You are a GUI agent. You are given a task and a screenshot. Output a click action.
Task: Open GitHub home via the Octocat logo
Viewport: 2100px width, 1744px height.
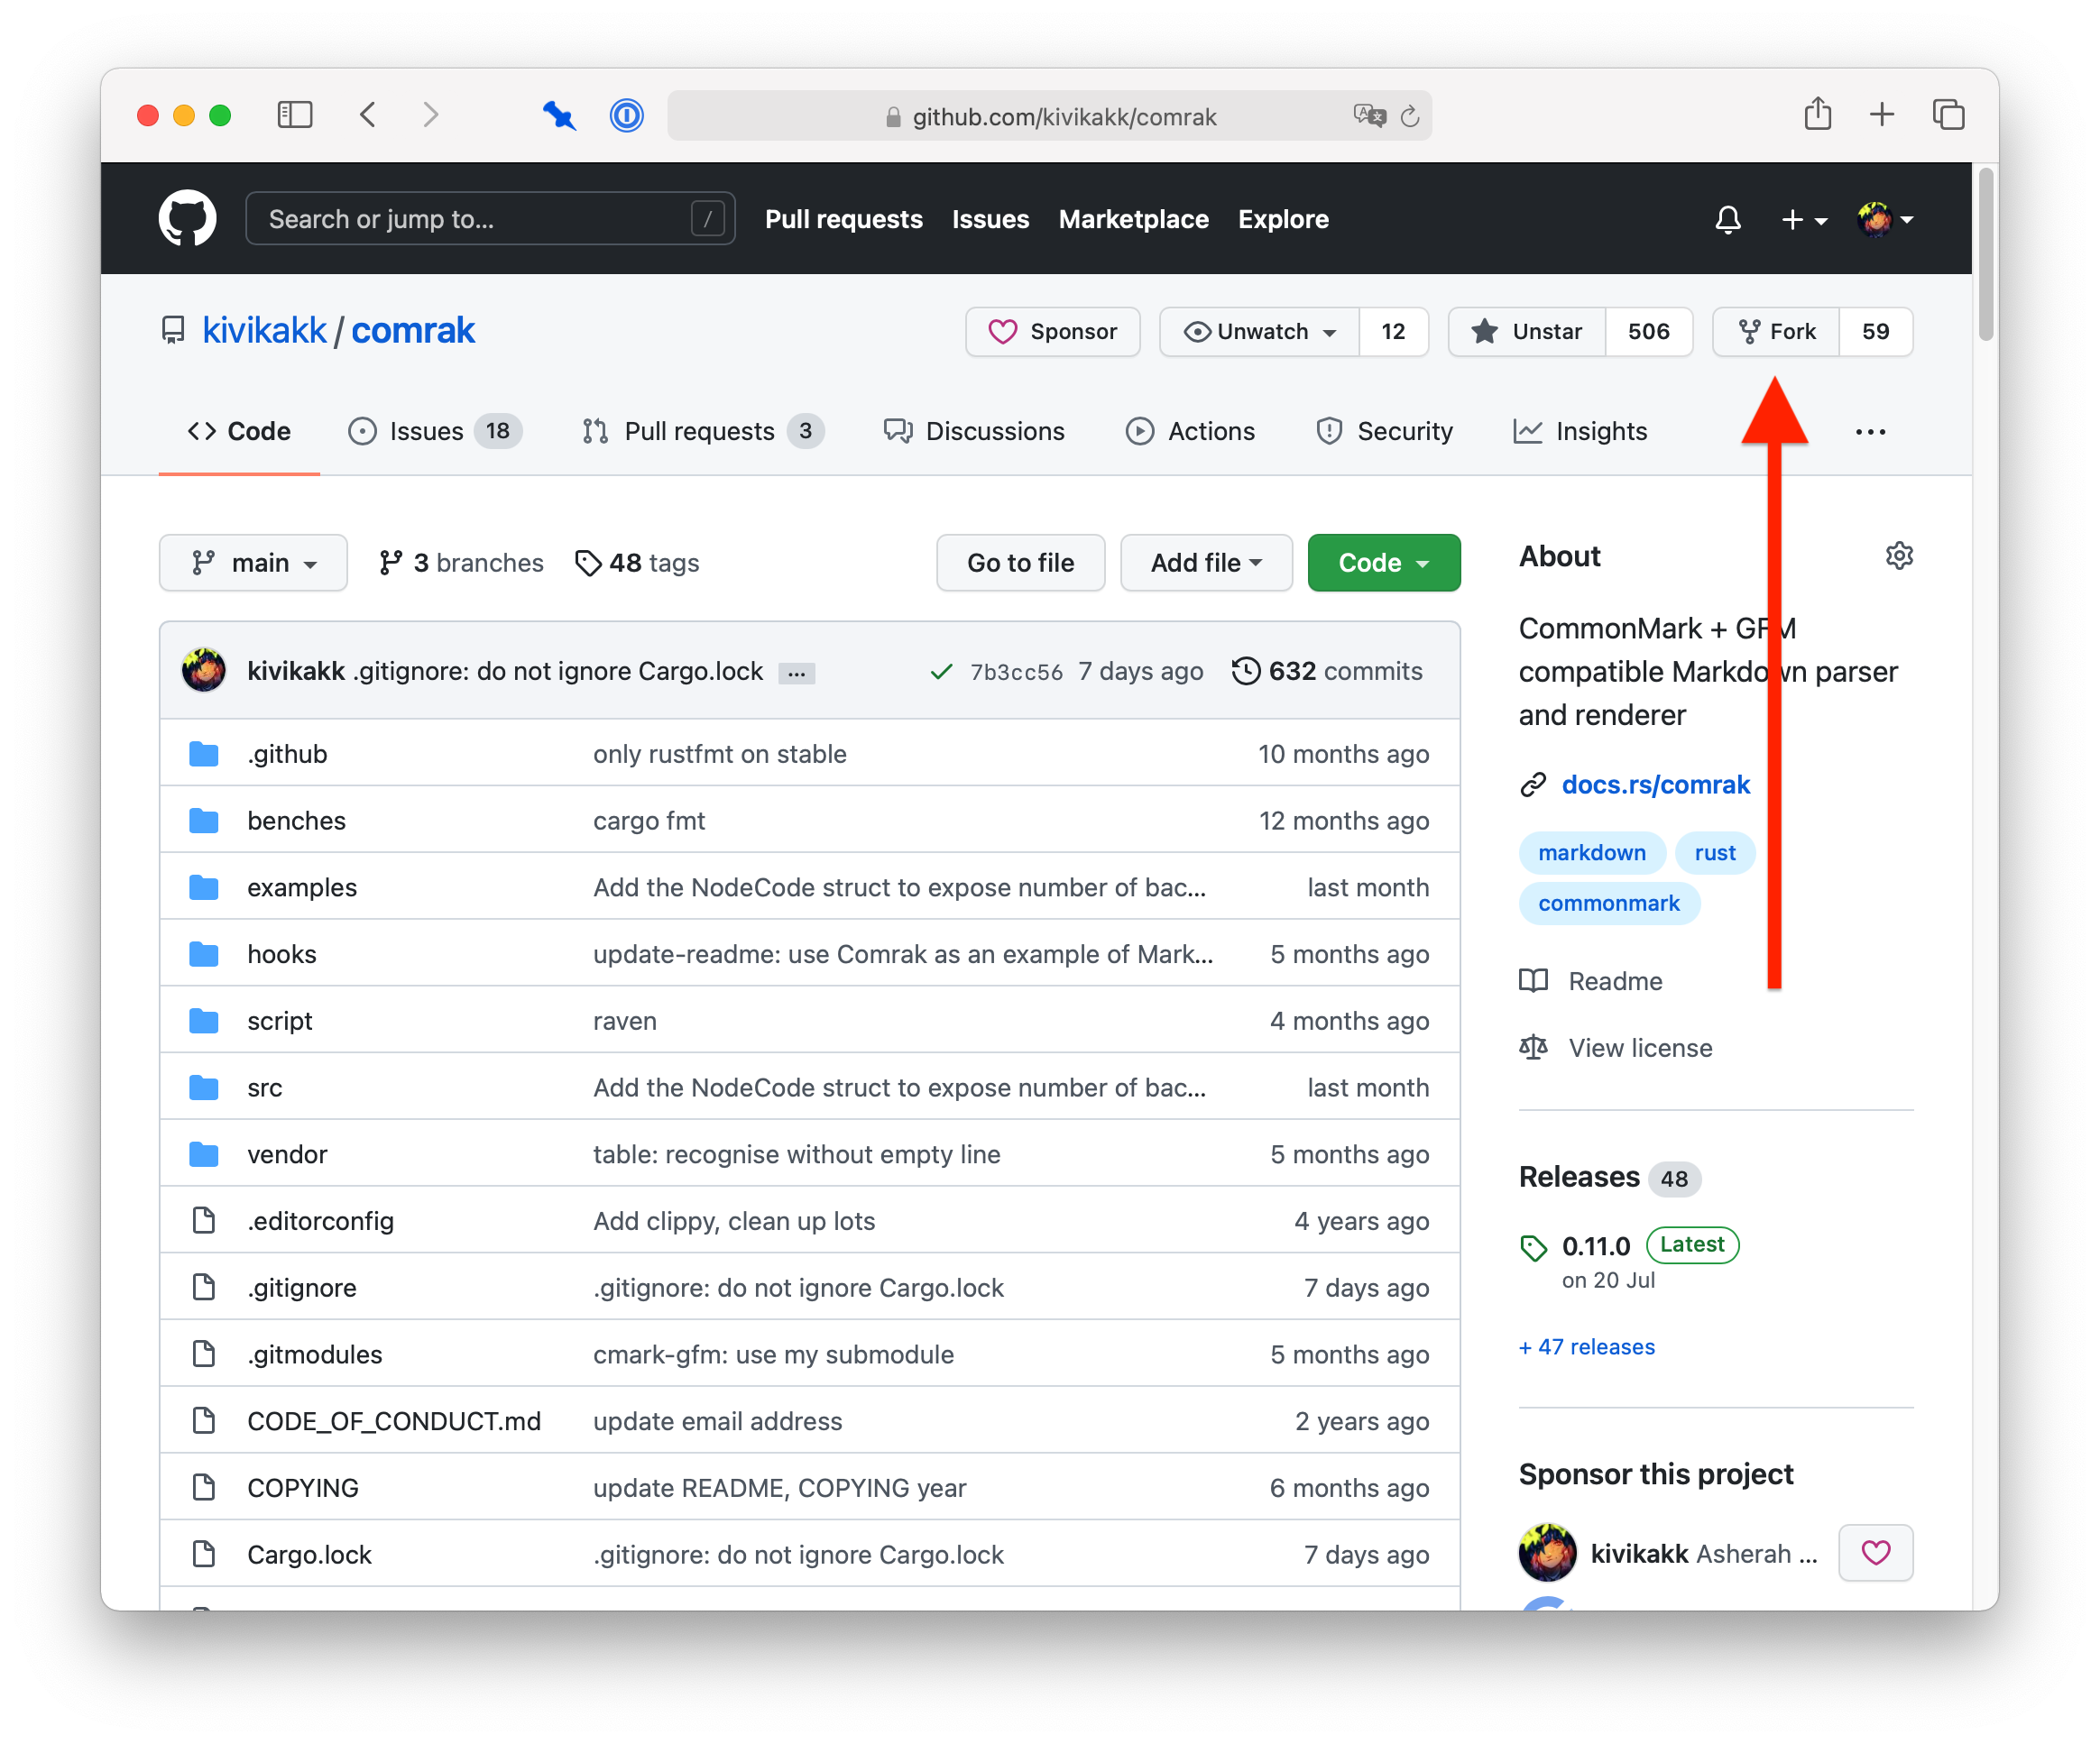pyautogui.click(x=187, y=218)
